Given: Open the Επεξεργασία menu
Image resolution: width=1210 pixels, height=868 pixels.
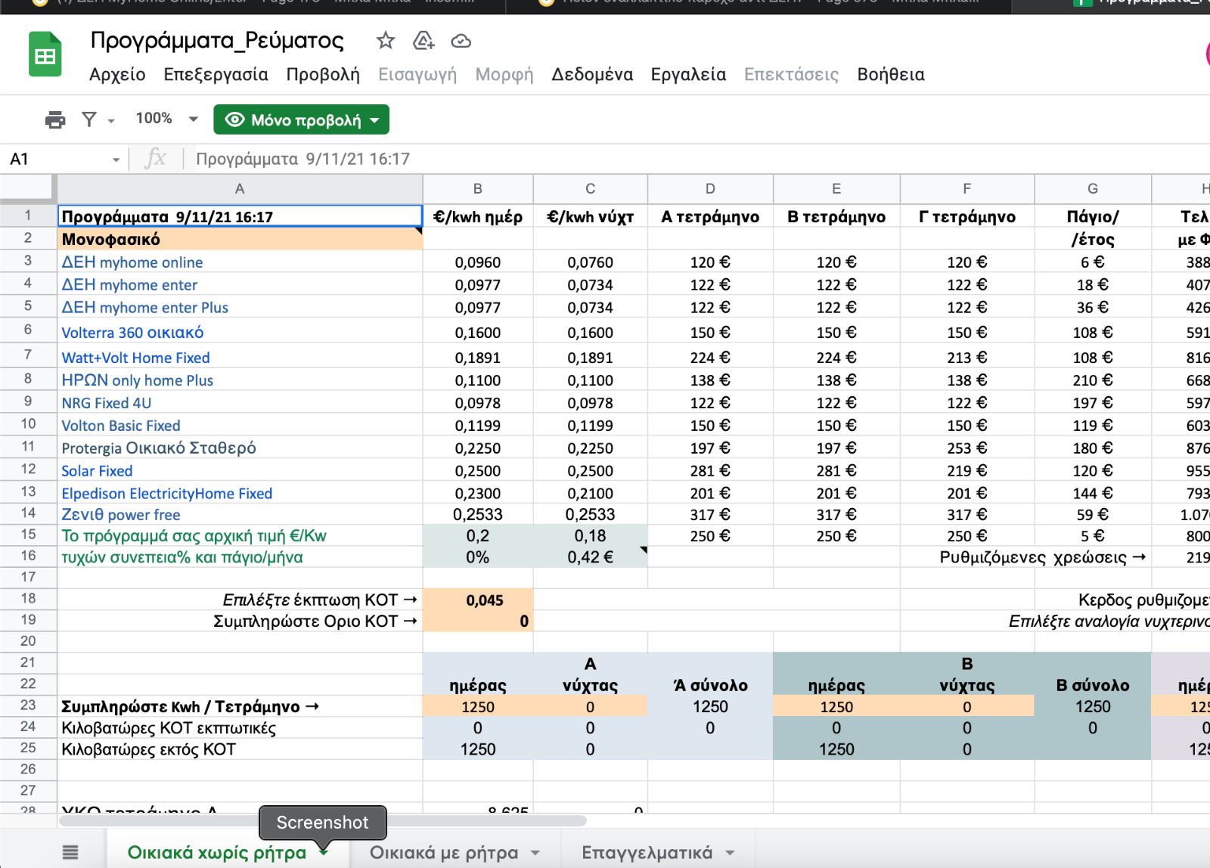Looking at the screenshot, I should 216,74.
